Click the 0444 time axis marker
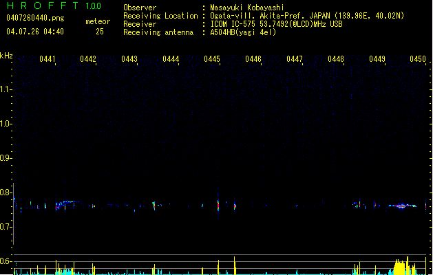Viewport: 433px width, 275px height. (171, 58)
